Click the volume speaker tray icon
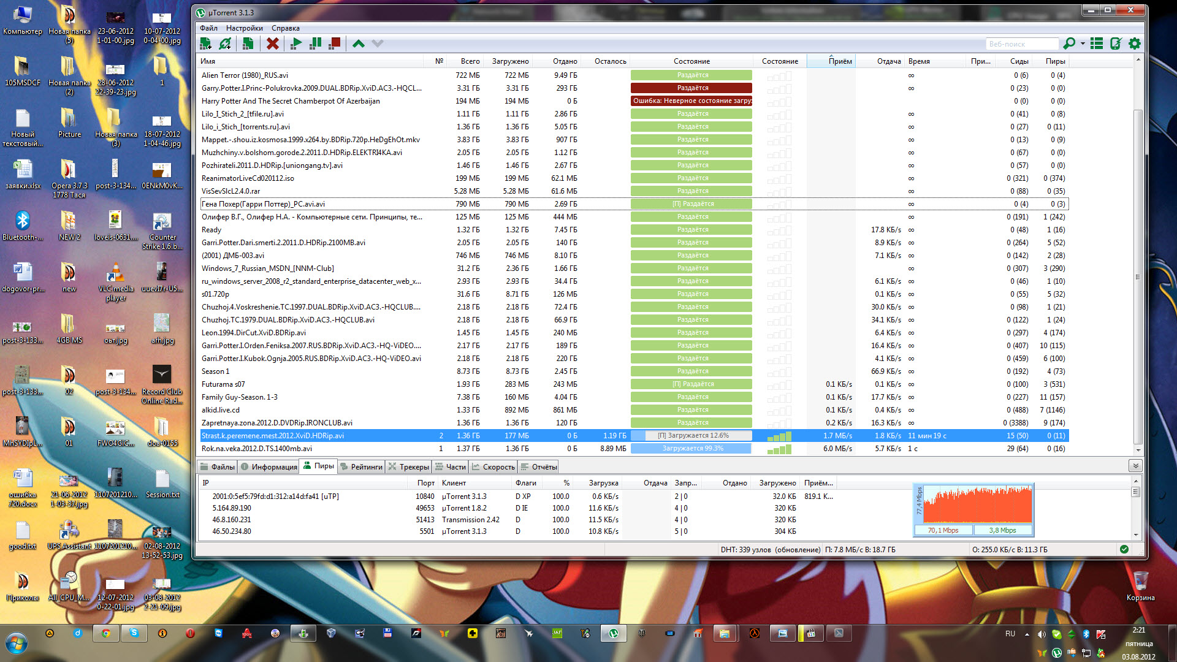Image resolution: width=1177 pixels, height=662 pixels. 1042,634
